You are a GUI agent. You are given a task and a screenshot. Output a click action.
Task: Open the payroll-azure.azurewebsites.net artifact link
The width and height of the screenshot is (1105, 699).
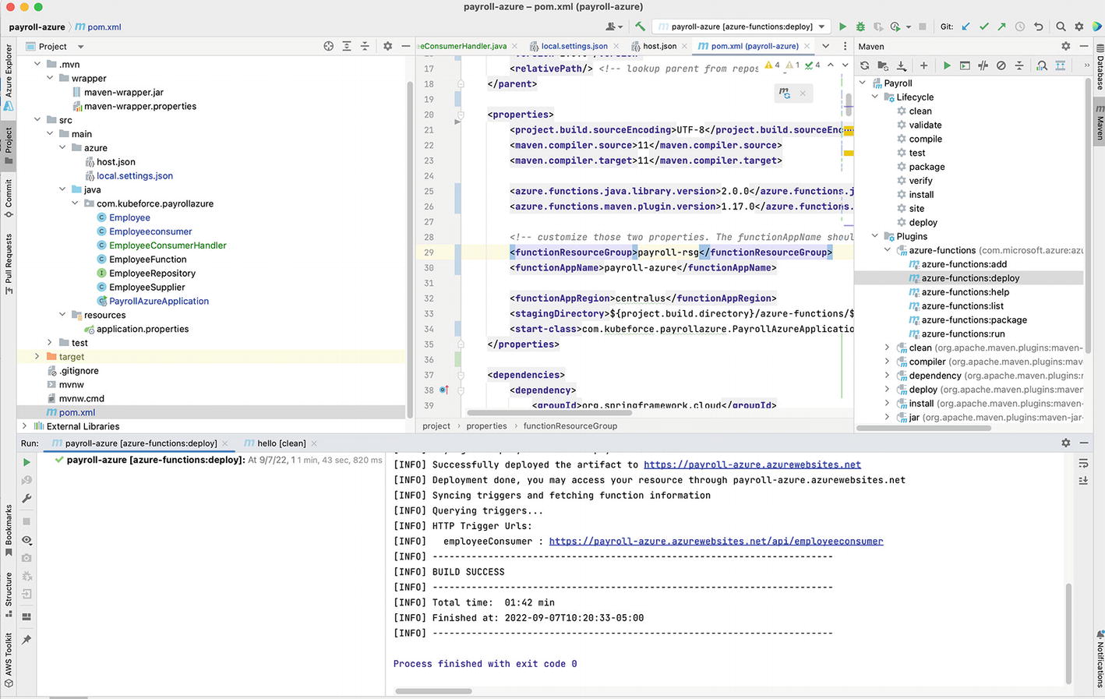click(x=752, y=464)
